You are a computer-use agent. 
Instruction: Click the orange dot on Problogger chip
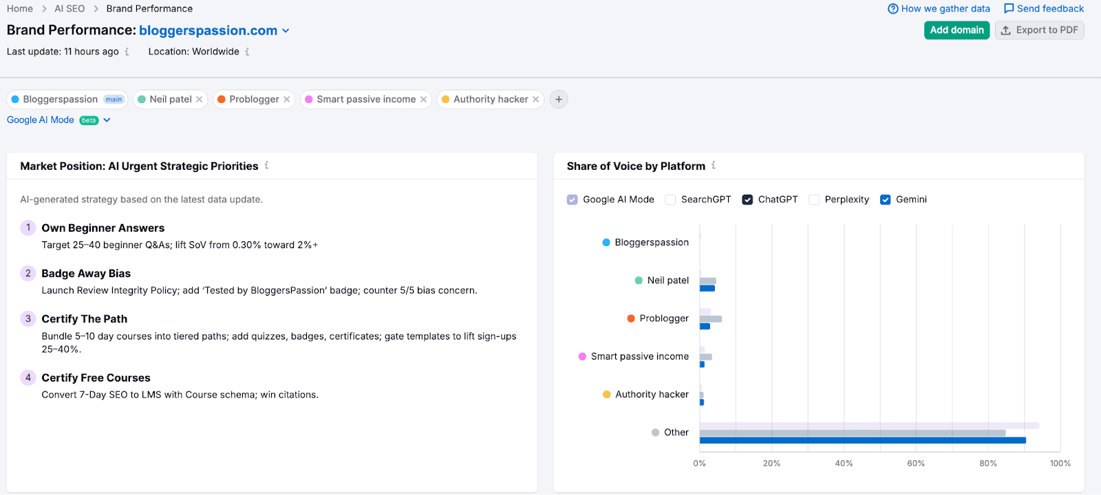(x=222, y=100)
